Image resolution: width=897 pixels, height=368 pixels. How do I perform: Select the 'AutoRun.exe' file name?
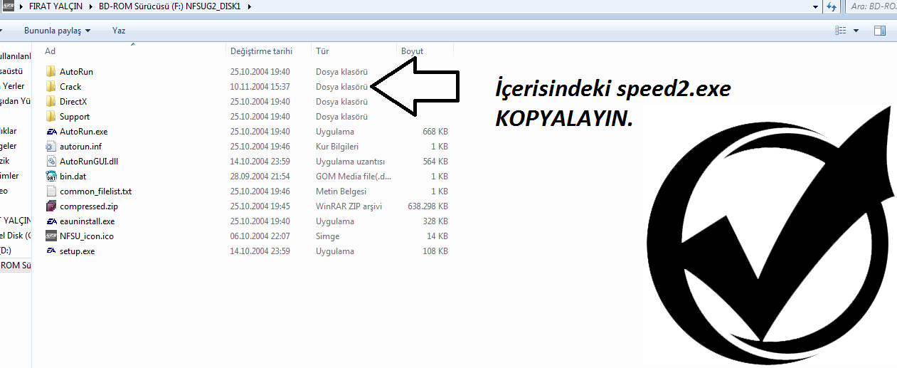[x=83, y=131]
